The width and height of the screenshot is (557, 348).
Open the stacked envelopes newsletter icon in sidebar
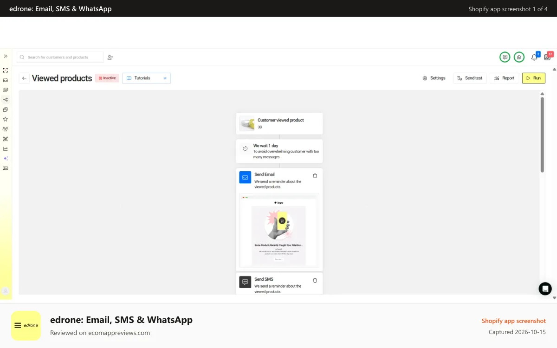[6, 90]
